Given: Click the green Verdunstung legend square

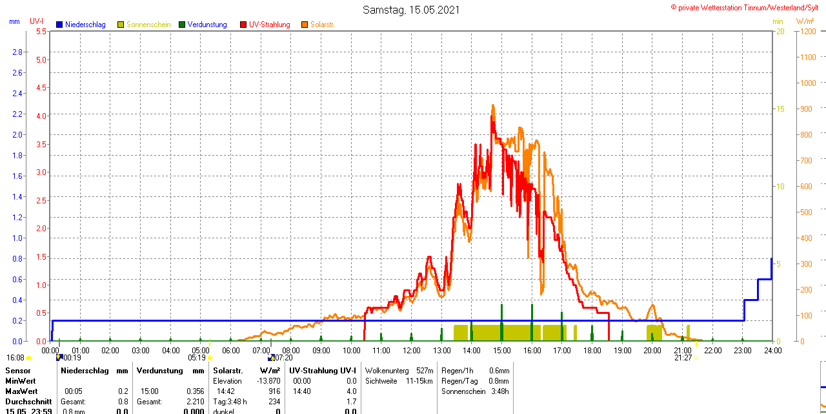Looking at the screenshot, I should point(182,25).
